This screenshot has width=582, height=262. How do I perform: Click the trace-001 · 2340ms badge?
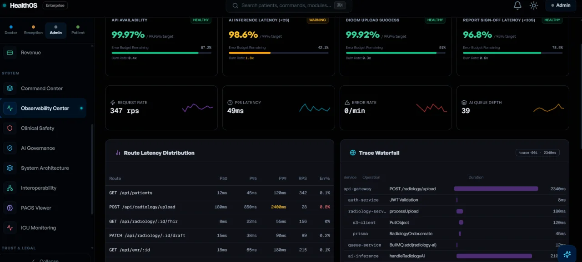click(538, 153)
